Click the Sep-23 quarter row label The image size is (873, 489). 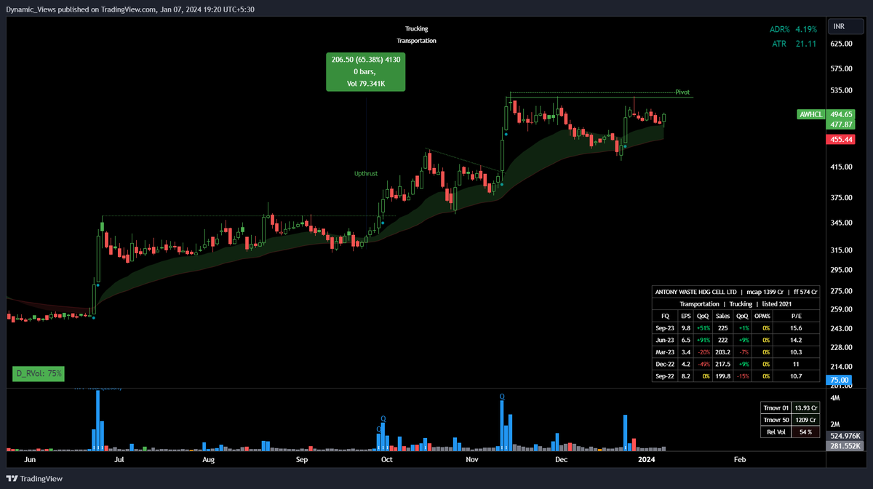tap(665, 328)
